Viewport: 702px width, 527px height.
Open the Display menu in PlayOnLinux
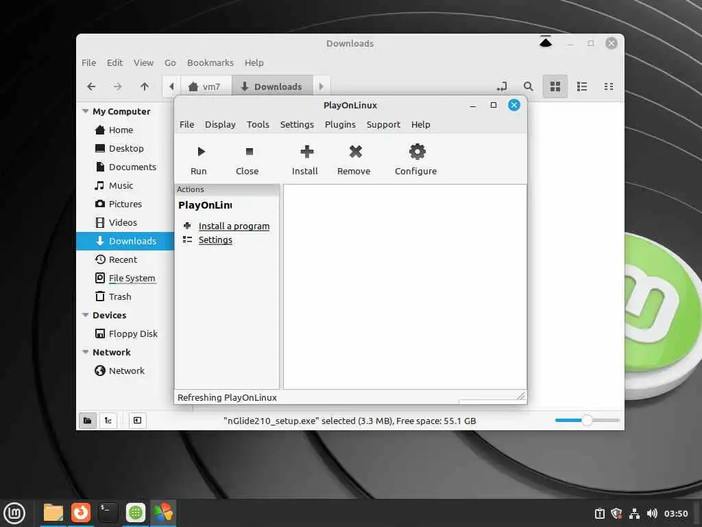click(x=220, y=125)
